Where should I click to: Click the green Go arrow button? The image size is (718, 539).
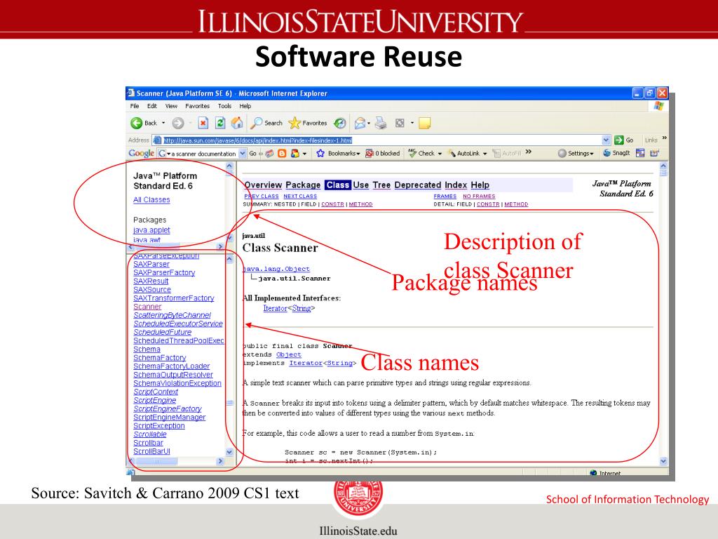(619, 140)
